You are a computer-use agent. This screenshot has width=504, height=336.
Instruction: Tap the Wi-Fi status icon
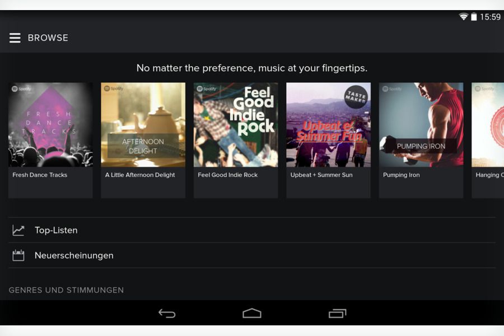[x=462, y=17]
